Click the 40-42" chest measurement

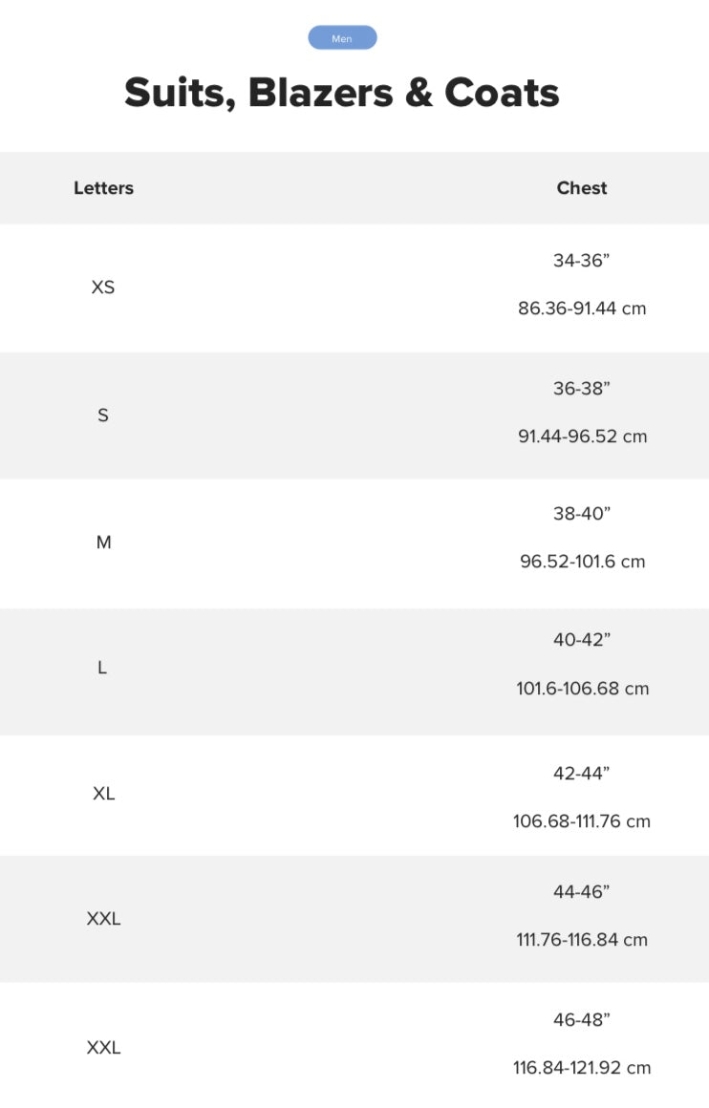coord(582,640)
